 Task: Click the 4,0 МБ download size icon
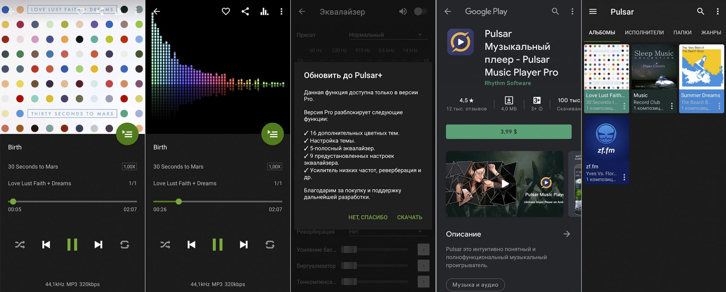509,100
